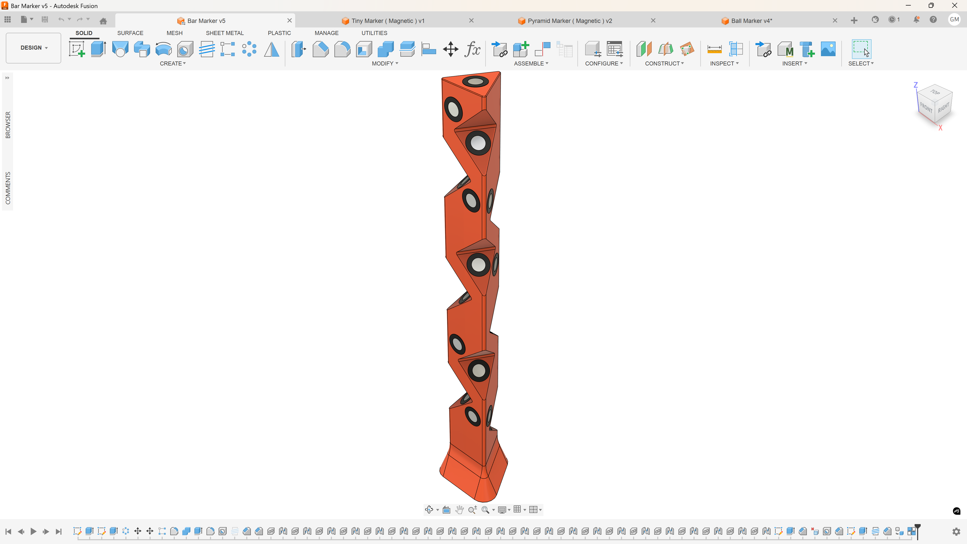Open the Display Settings dropdown
Image resolution: width=967 pixels, height=544 pixels.
(504, 509)
